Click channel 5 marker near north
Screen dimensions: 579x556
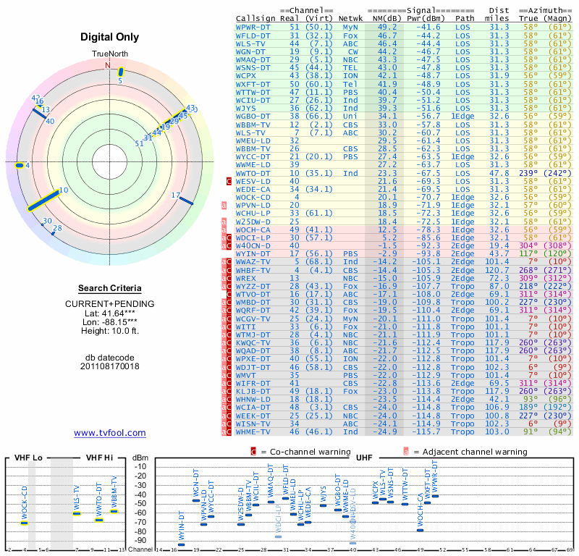pos(121,72)
